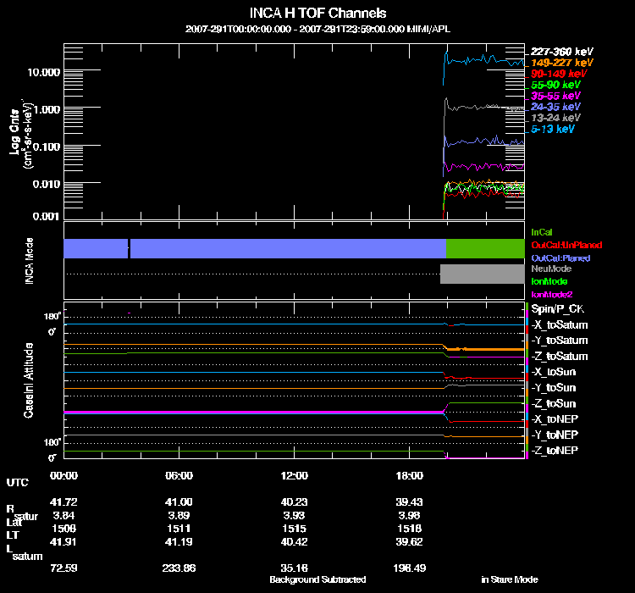Viewport: 635px width, 593px height.
Task: Select the OutCal:UnPlaned legend entry
Action: coord(560,244)
